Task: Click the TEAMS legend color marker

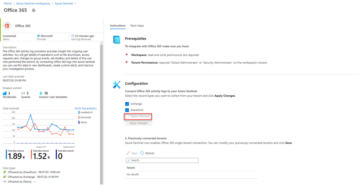Action: pos(79,122)
